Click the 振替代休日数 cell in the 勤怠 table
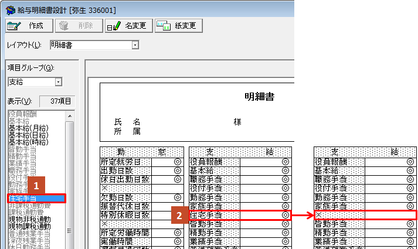 click(x=125, y=206)
